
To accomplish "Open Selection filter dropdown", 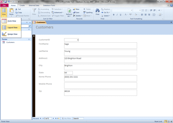I will coord(57,9).
